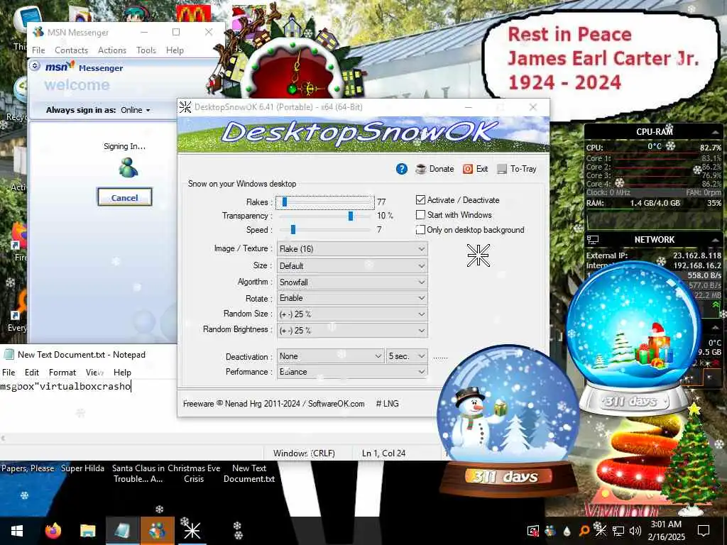Open File Explorer from the taskbar
This screenshot has width=727, height=545.
(x=87, y=531)
